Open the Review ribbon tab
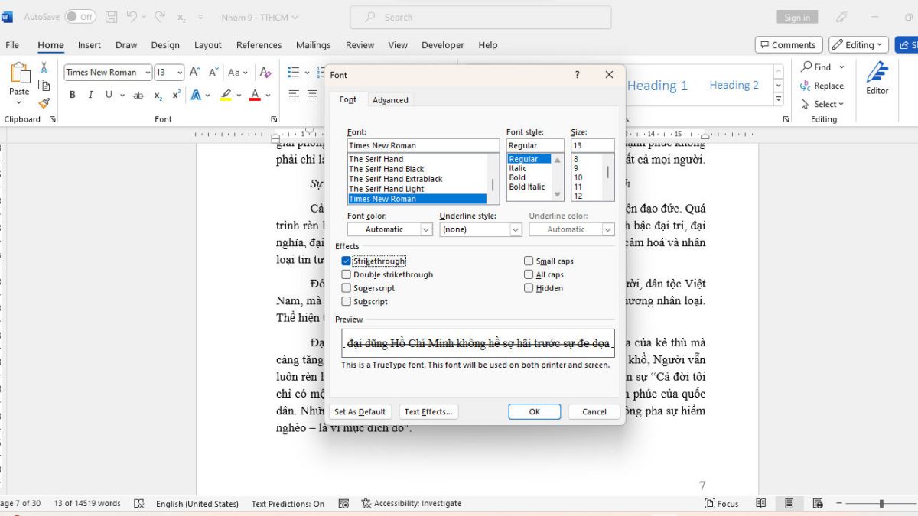Image resolution: width=918 pixels, height=516 pixels. pos(360,45)
